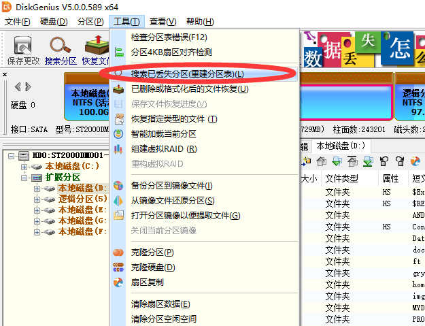Click the clone partition icon
This screenshot has width=425, height=326.
click(118, 252)
